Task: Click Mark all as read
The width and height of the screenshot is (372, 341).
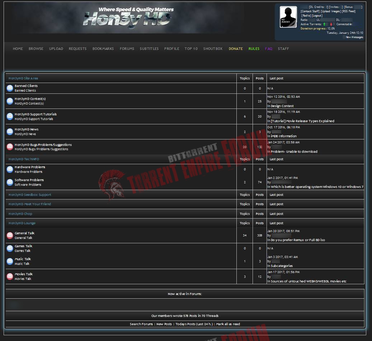Action: (x=228, y=324)
